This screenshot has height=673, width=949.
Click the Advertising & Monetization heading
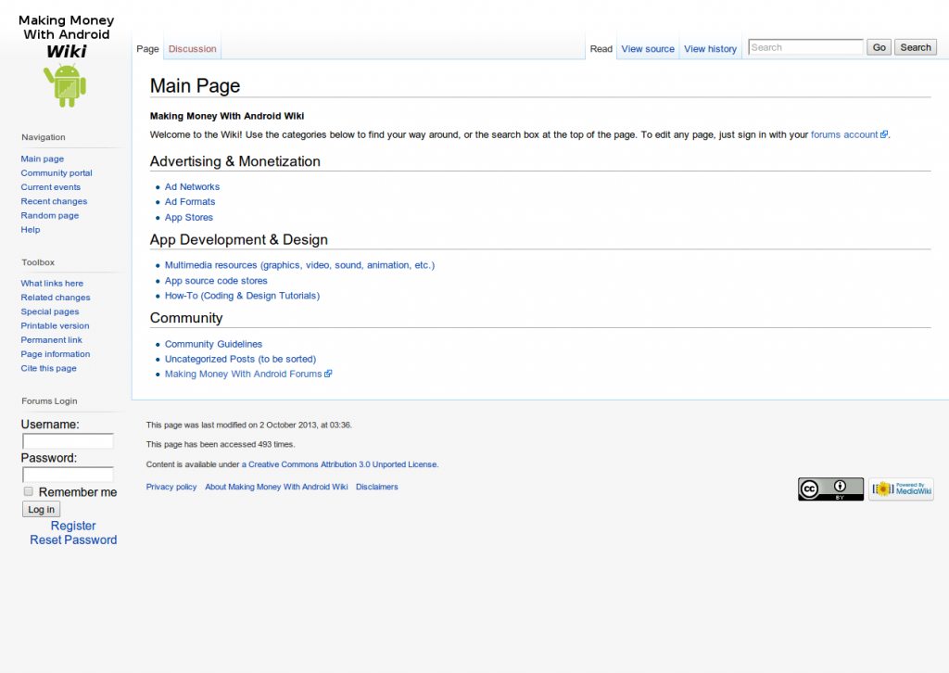click(x=234, y=161)
